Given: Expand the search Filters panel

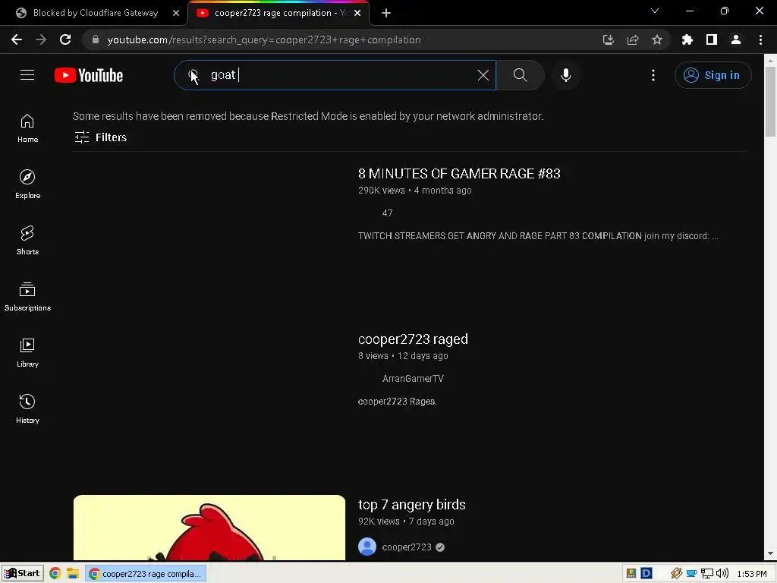Looking at the screenshot, I should pyautogui.click(x=101, y=137).
